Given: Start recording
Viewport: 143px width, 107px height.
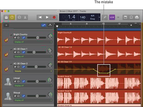Looking at the screenshot, I should [54, 17].
